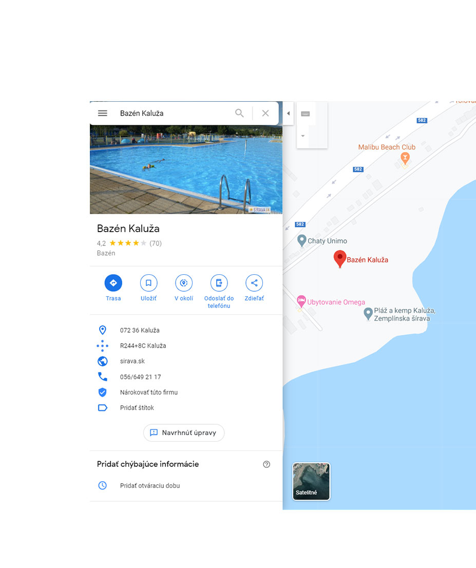Click the opening hours clock icon
The height and width of the screenshot is (568, 476).
103,485
